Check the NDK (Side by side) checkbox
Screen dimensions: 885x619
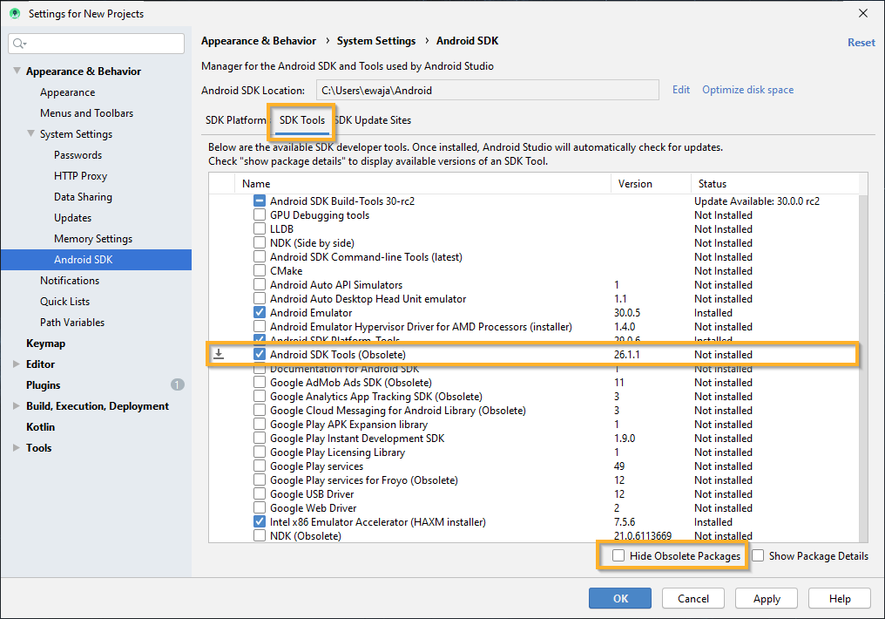(x=259, y=243)
